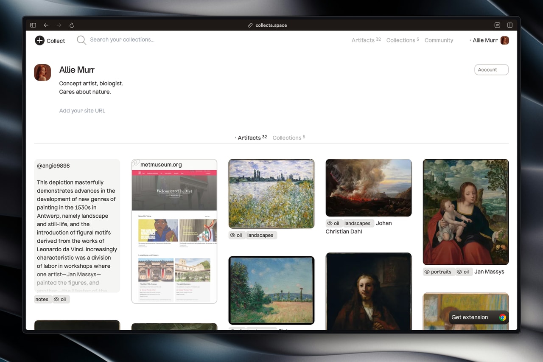Screen dimensions: 543x362
Task: Open the Madonna and child painting
Action: click(x=466, y=212)
